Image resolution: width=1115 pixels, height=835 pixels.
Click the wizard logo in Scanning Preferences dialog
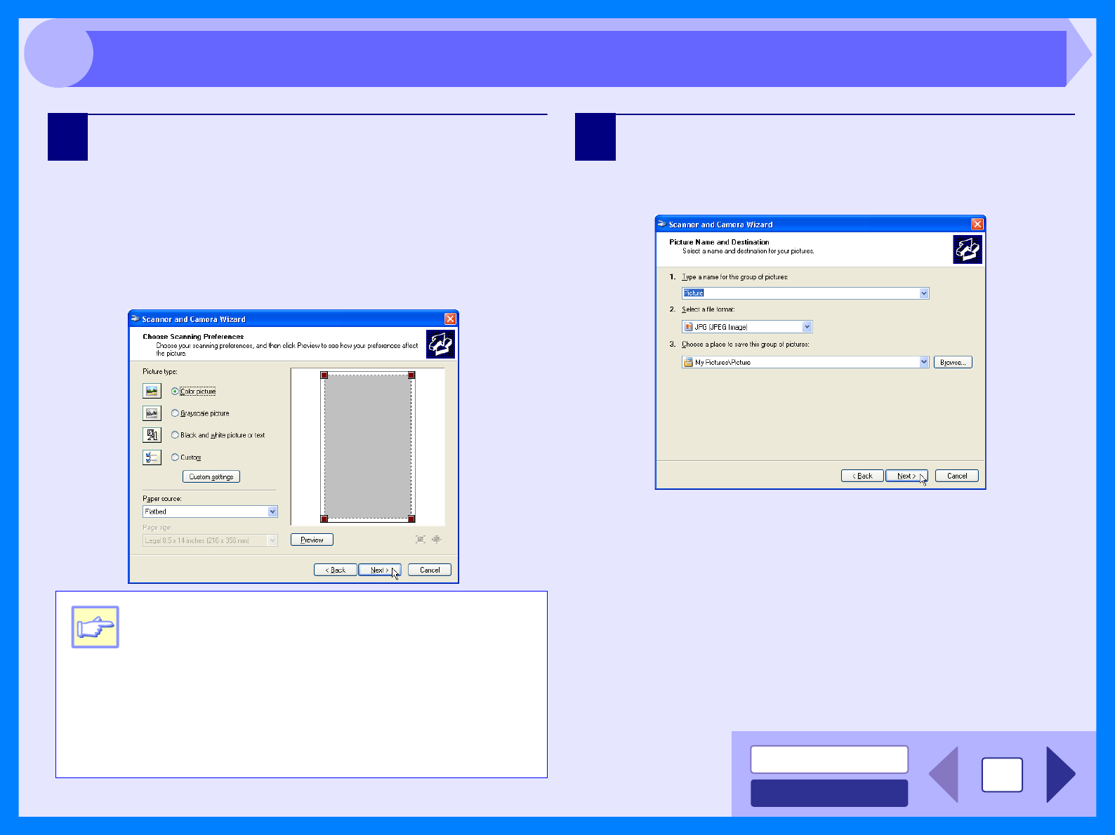(x=440, y=344)
